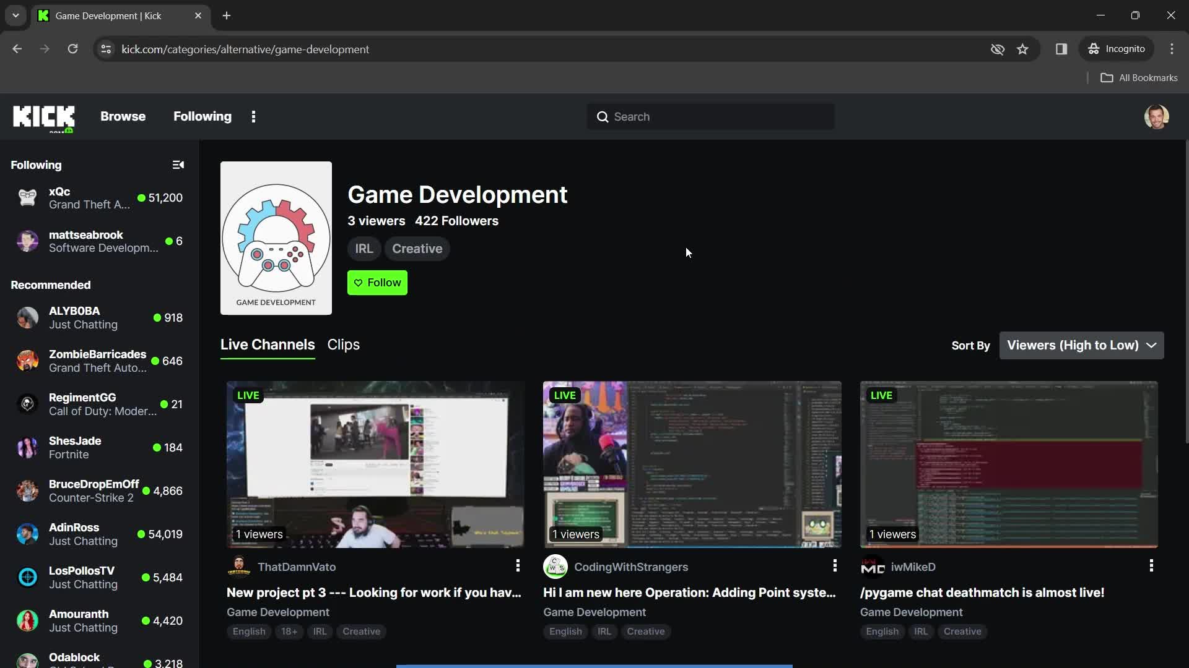Click the AdinRoss channel avatar
This screenshot has height=668, width=1189.
(27, 534)
